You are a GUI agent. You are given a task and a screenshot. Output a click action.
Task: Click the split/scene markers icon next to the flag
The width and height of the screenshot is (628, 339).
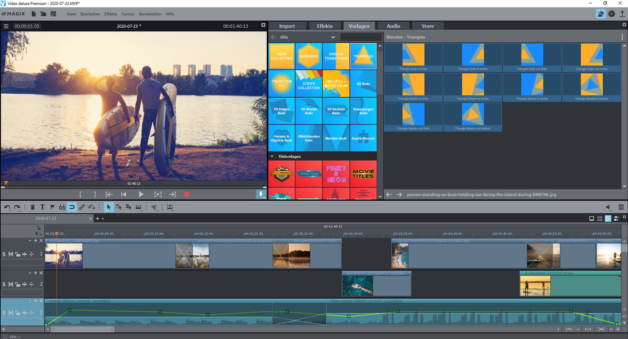tap(62, 207)
